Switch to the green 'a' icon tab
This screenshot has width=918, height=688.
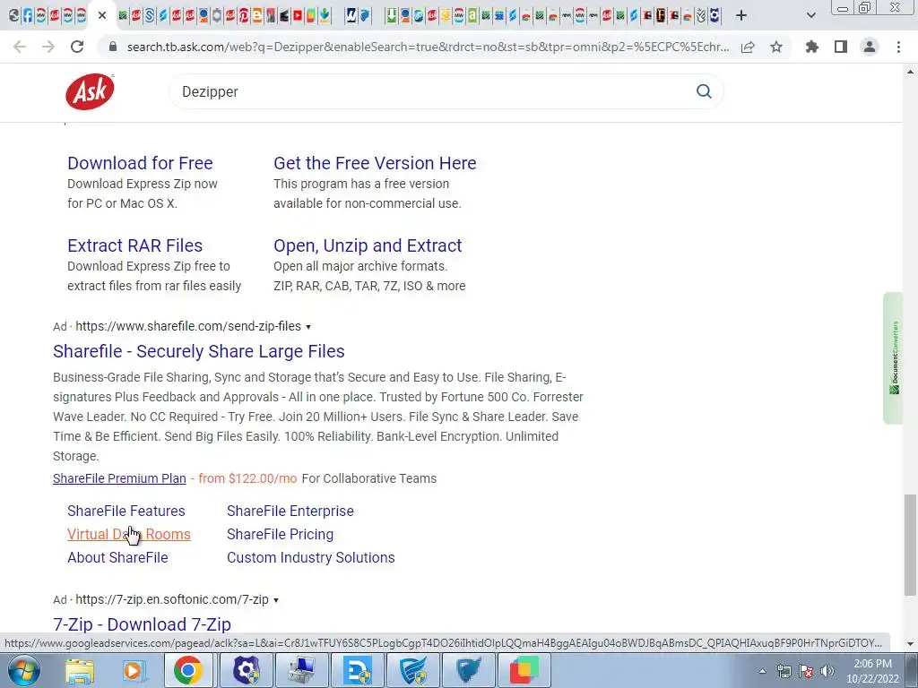click(x=472, y=15)
